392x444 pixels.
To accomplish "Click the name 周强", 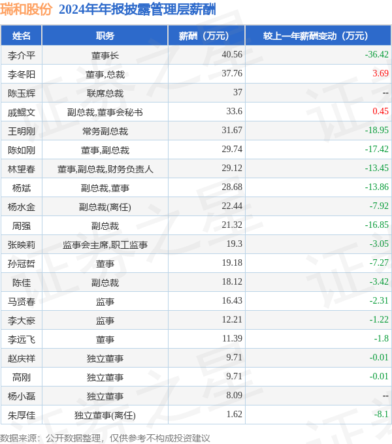I will pyautogui.click(x=22, y=226).
